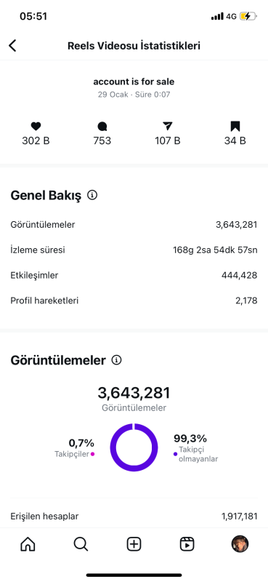Select the İzleme süresi row
Screen dimensions: 268x582
click(x=134, y=250)
